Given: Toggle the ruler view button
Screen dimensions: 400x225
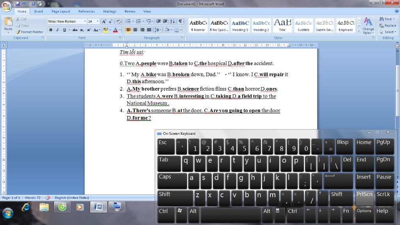Looking at the screenshot, I should point(397,45).
